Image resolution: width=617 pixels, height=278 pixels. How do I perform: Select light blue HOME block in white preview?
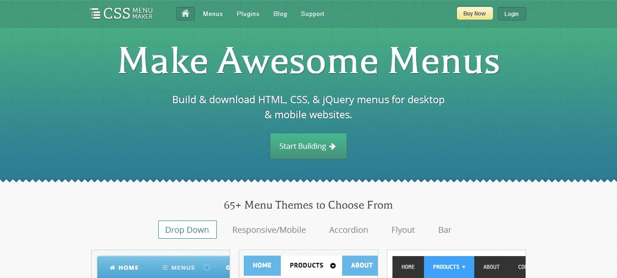262,265
